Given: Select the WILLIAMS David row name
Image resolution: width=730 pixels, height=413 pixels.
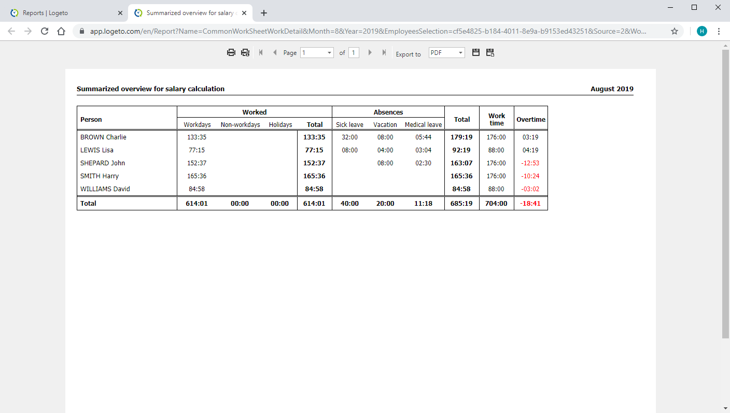Looking at the screenshot, I should click(x=105, y=189).
